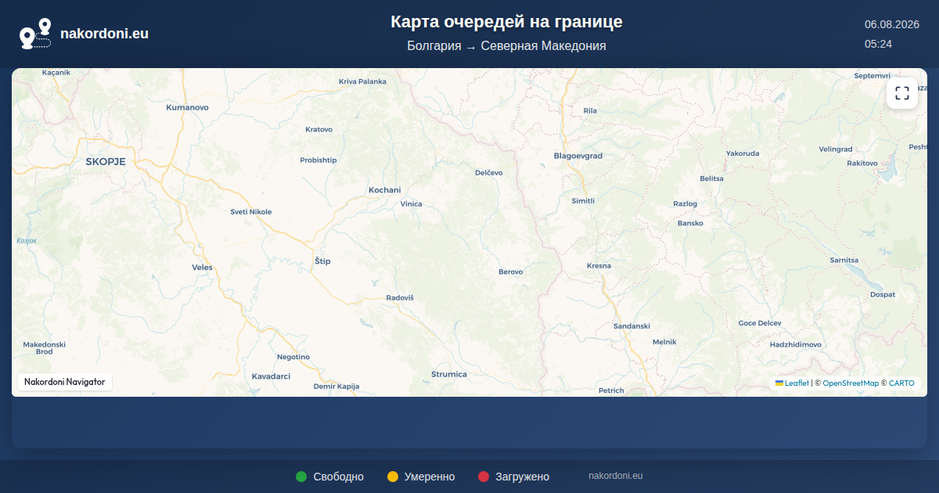Open the OpenStreetMap attribution link
The width and height of the screenshot is (939, 493).
851,383
